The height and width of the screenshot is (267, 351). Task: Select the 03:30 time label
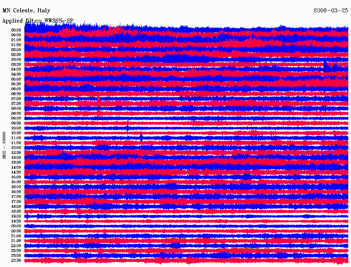16,64
